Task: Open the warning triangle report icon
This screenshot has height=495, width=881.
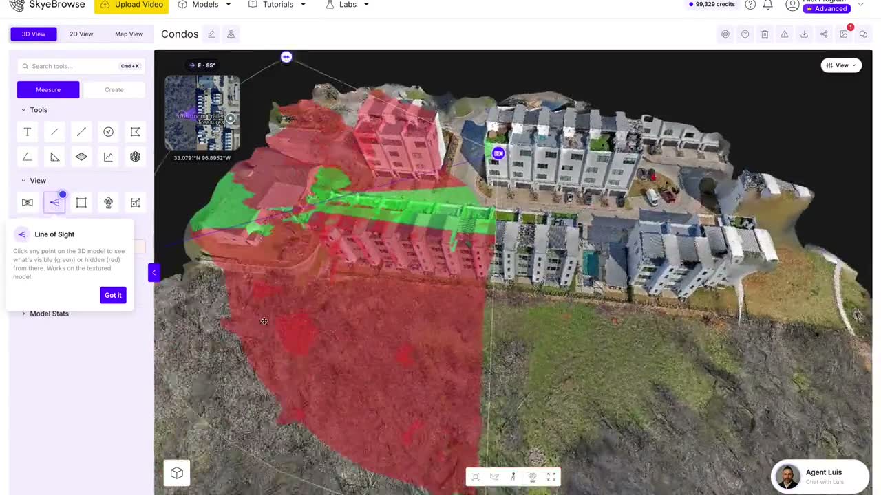Action: tap(784, 34)
